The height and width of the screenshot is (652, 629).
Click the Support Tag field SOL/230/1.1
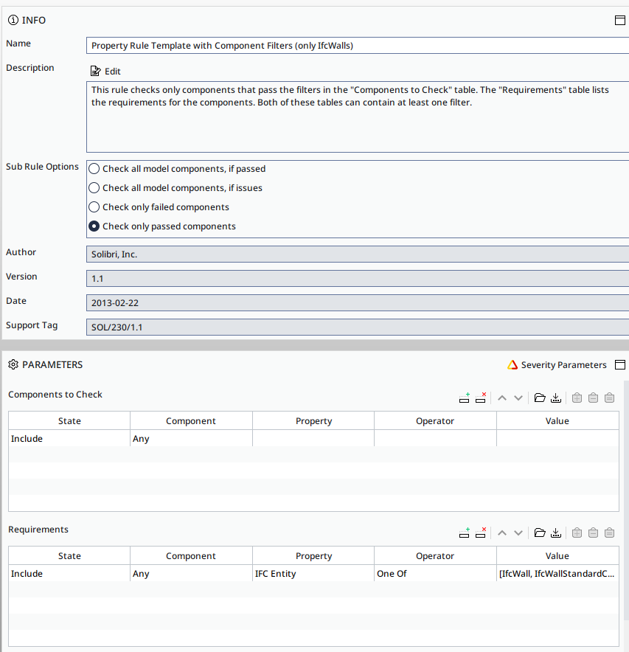click(358, 327)
